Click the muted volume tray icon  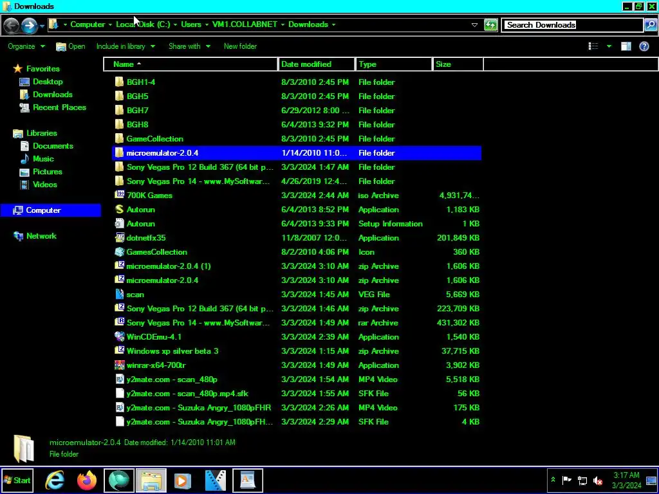(597, 480)
